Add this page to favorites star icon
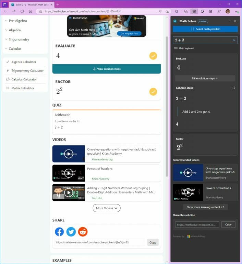Screen dimensions: 242x264 [167, 11]
